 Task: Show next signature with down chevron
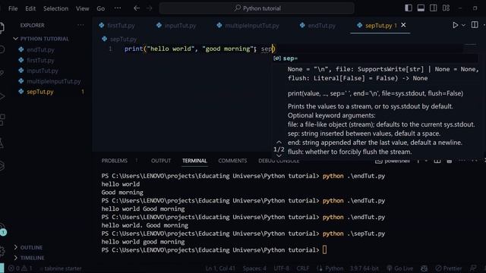279,155
